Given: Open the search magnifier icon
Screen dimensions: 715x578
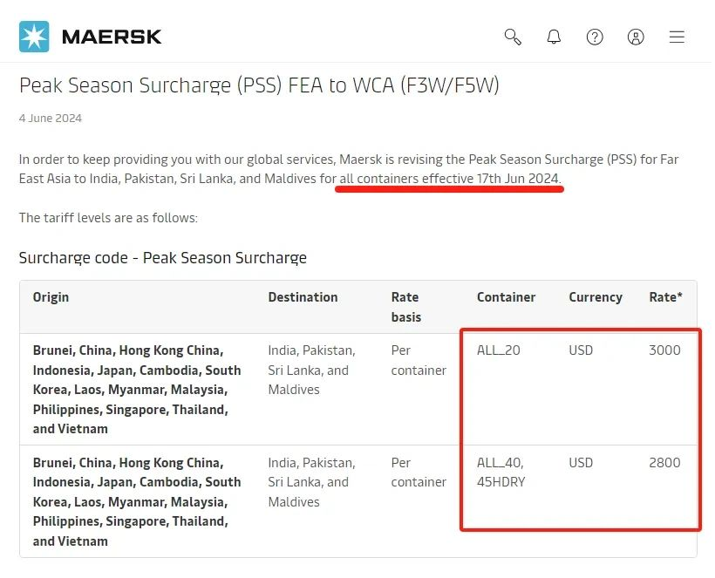Looking at the screenshot, I should pyautogui.click(x=513, y=37).
